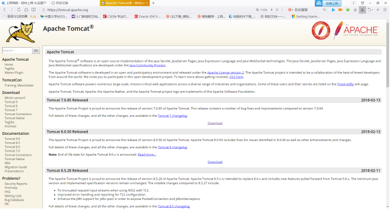The width and height of the screenshot is (390, 209).
Task: Open the CSDN bookmark
Action: point(116,17)
